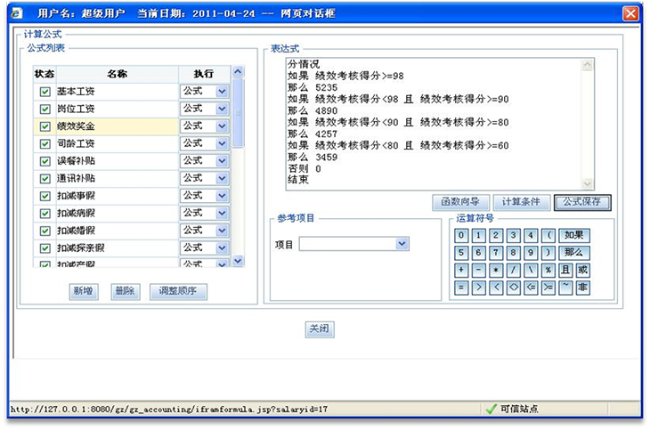This screenshot has width=650, height=430.
Task: Open the 公式 dropdown for 扣减探亲假
Action: tap(205, 248)
